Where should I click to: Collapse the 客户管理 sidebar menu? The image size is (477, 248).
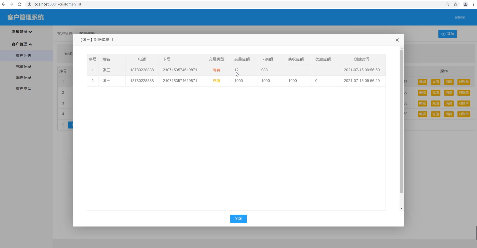pos(22,44)
